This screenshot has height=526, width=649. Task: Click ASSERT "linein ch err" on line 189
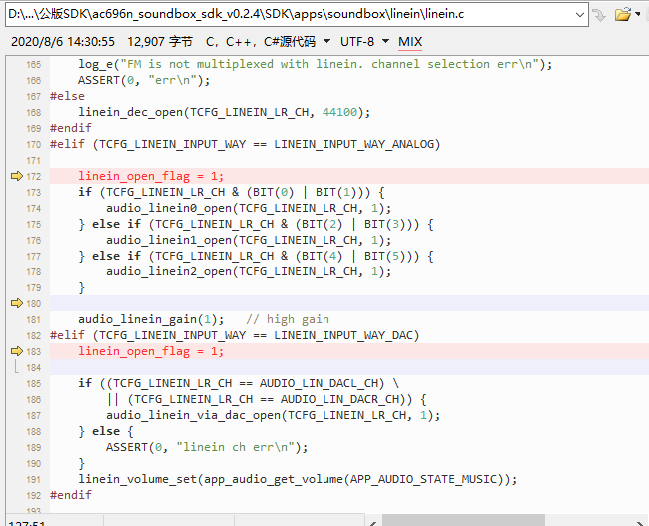point(207,447)
